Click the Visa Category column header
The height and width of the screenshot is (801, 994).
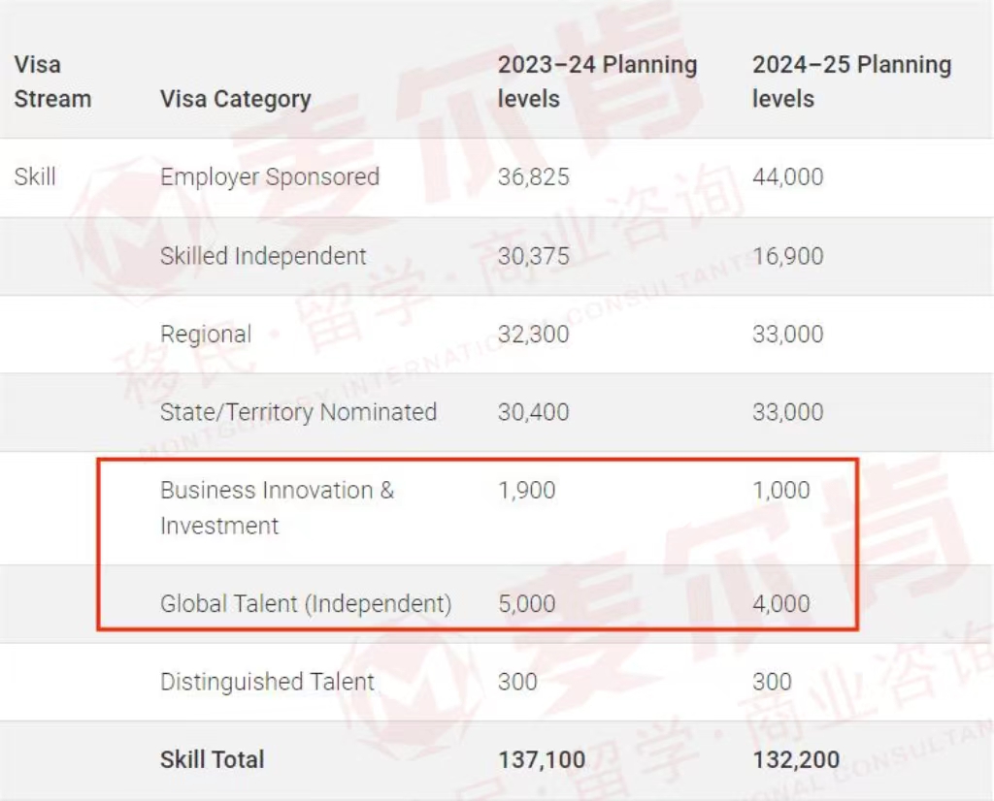[x=235, y=99]
